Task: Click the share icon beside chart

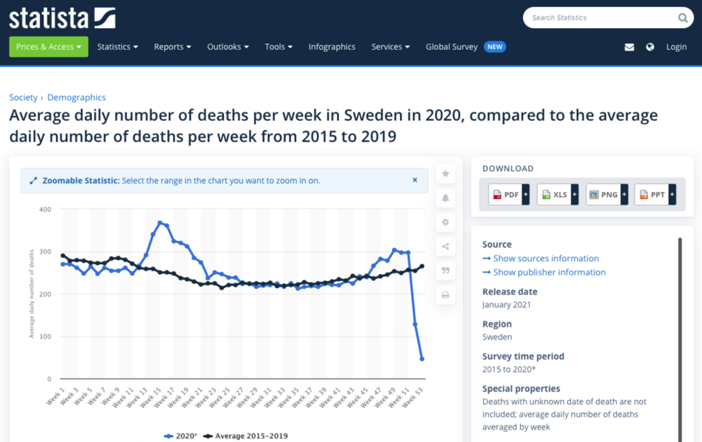Action: pyautogui.click(x=445, y=247)
